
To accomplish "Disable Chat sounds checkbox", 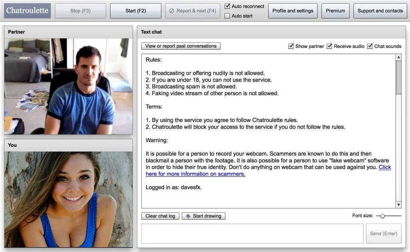I will [370, 46].
